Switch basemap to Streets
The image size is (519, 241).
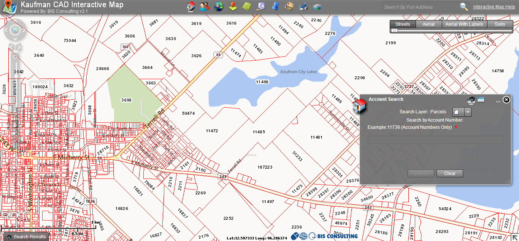[x=403, y=24]
